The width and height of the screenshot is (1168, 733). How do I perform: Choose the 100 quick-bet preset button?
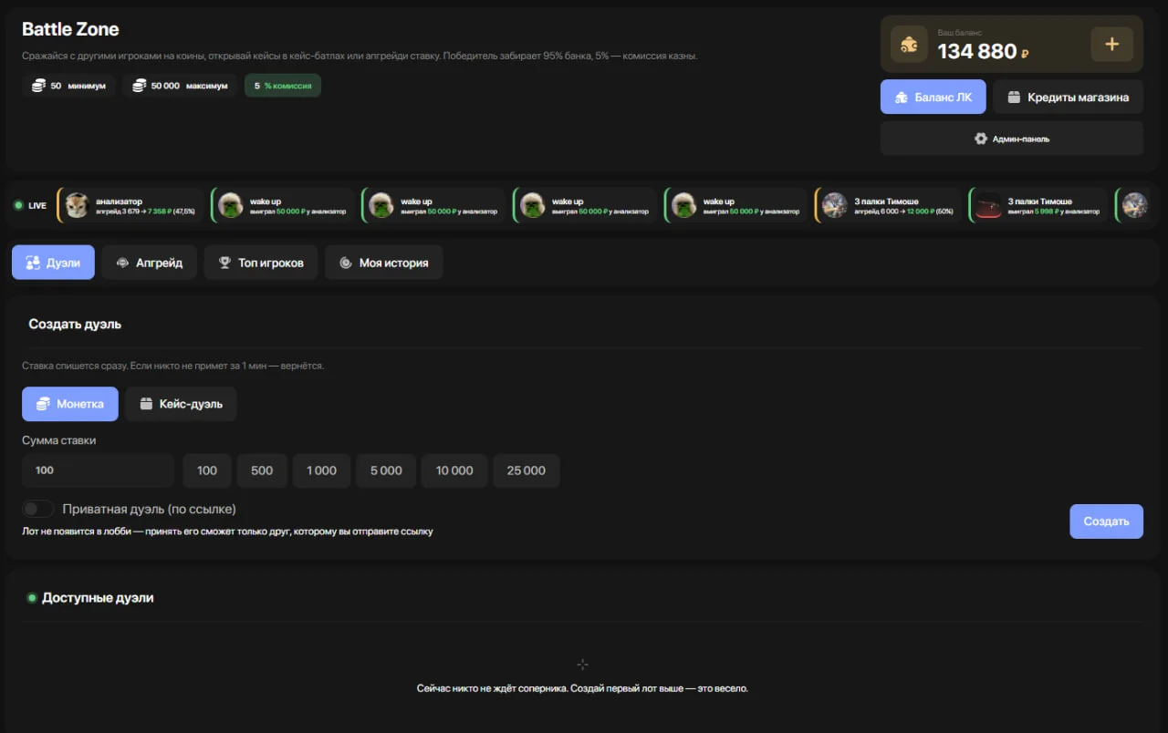[207, 470]
